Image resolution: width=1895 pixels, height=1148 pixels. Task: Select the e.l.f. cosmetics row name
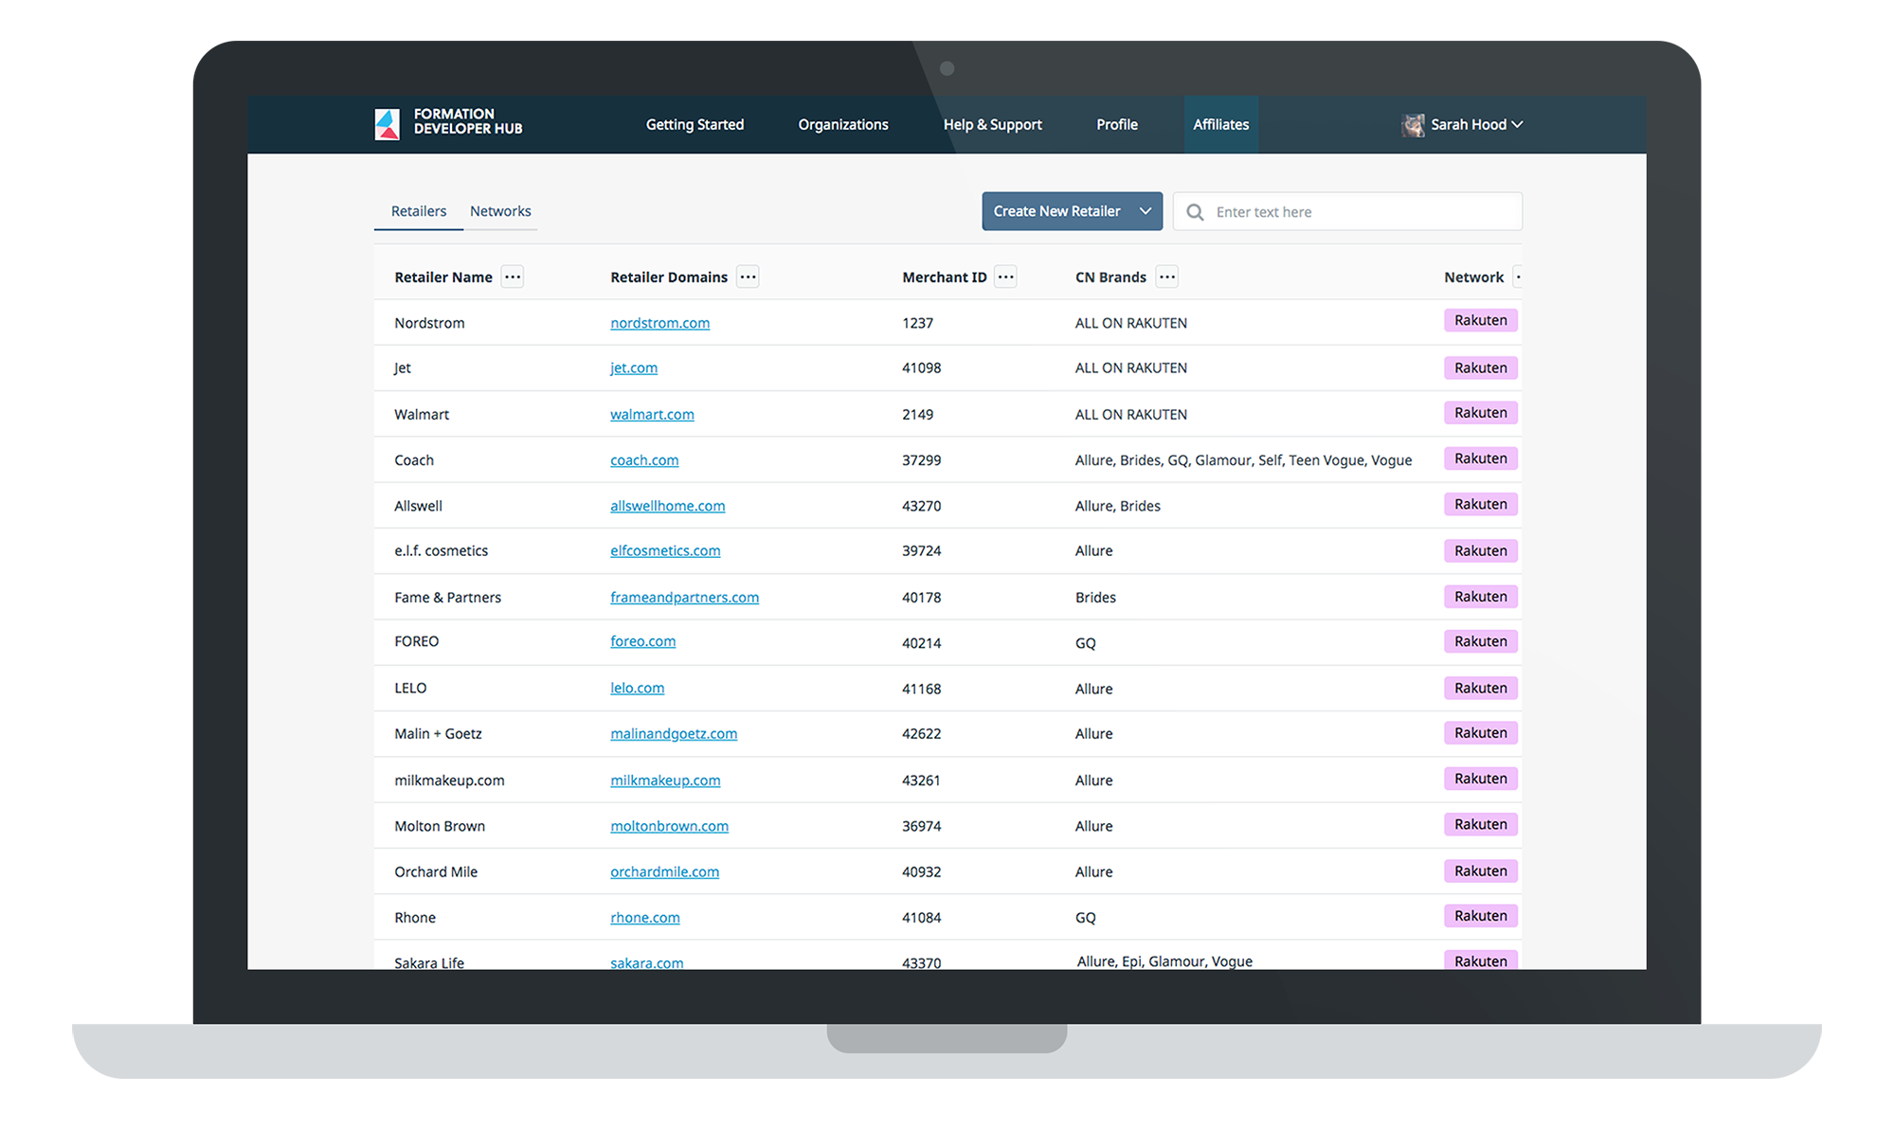tap(441, 550)
